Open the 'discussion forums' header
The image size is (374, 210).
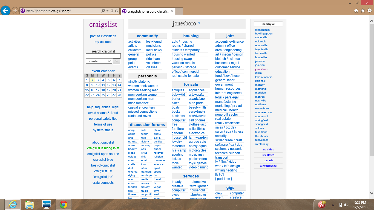tap(147, 125)
